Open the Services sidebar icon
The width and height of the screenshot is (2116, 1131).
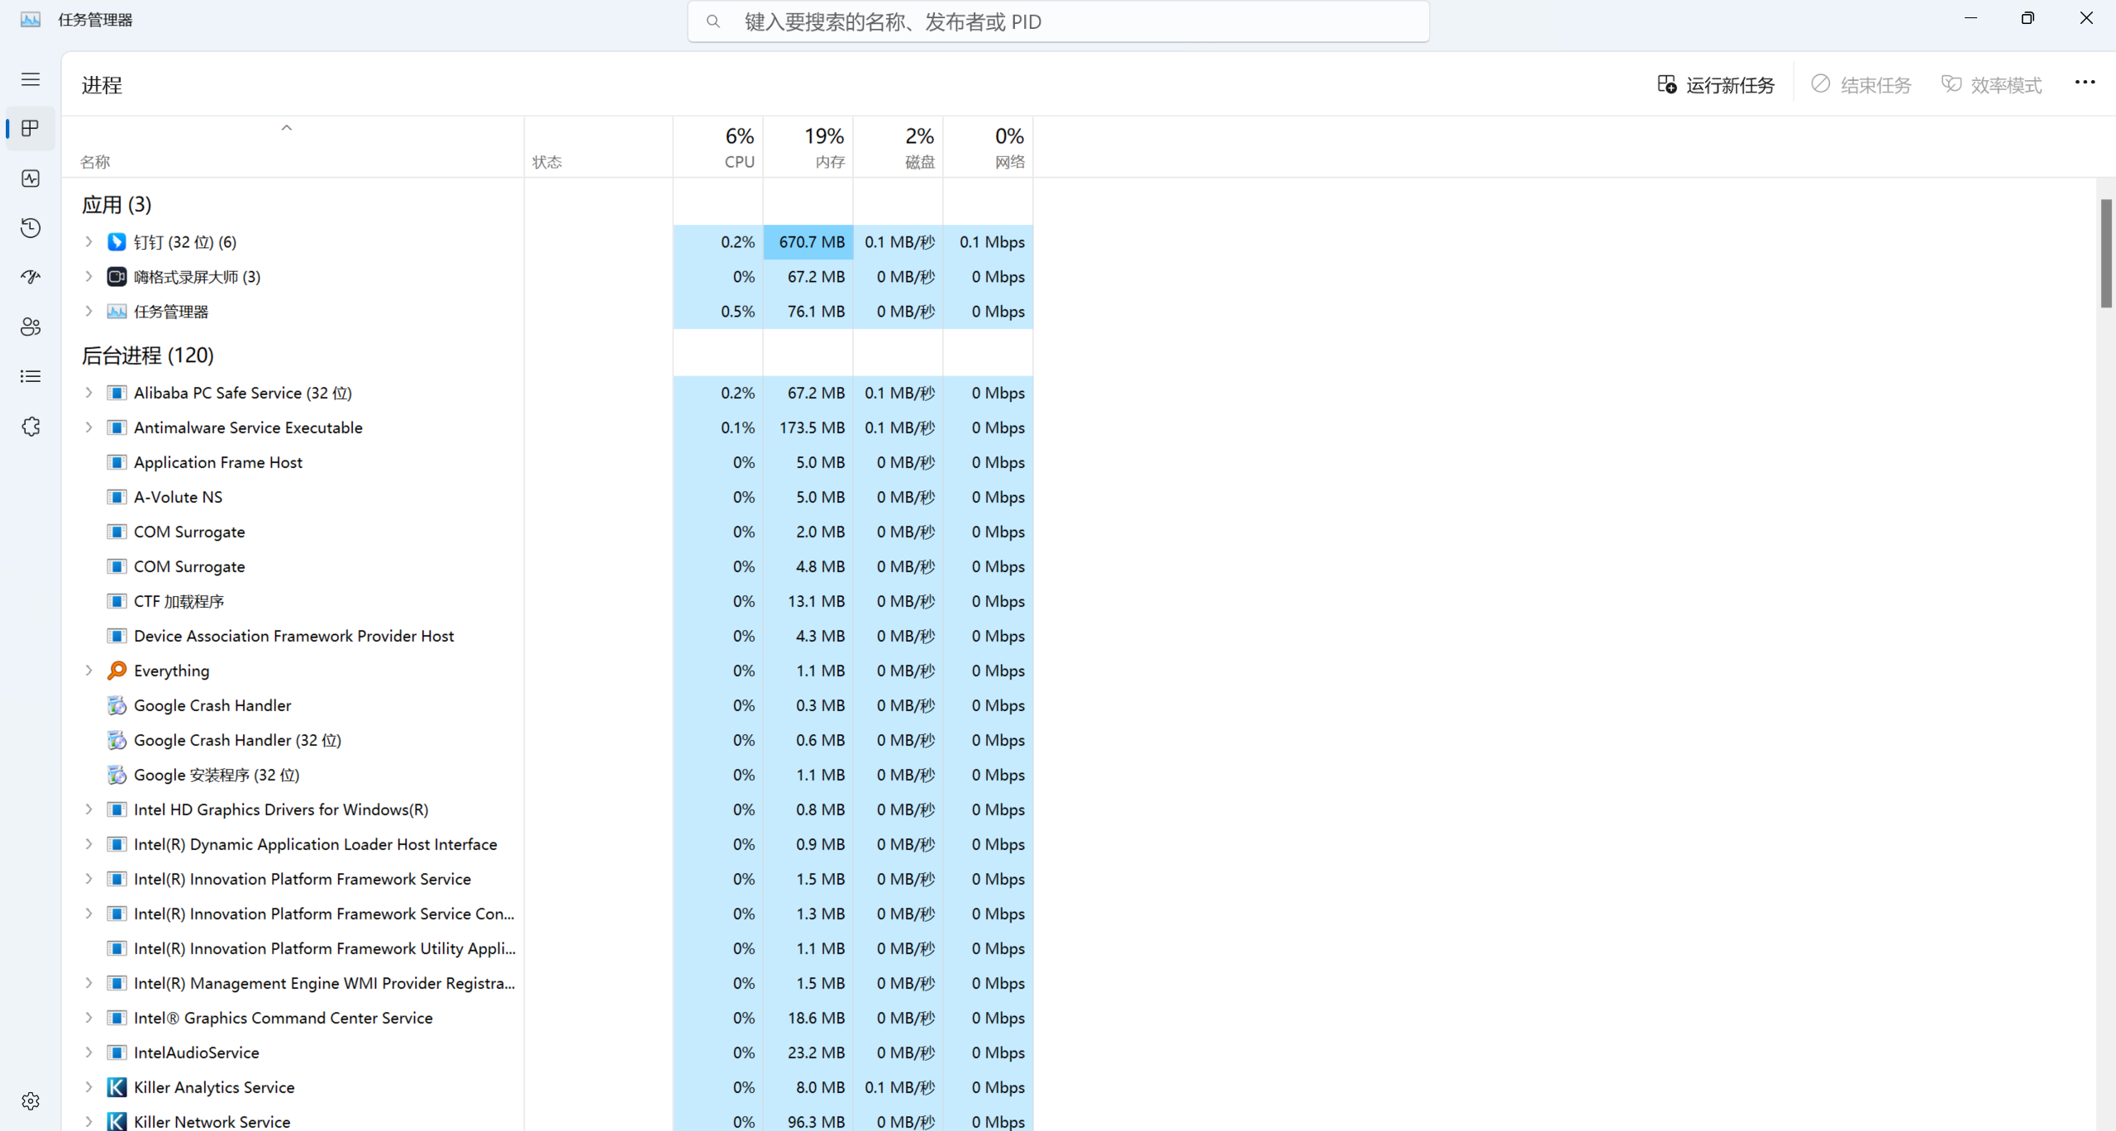pos(31,427)
